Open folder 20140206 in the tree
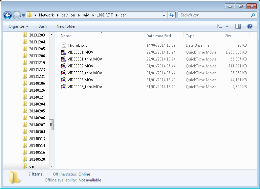This screenshot has width=260, height=189. 37,118
